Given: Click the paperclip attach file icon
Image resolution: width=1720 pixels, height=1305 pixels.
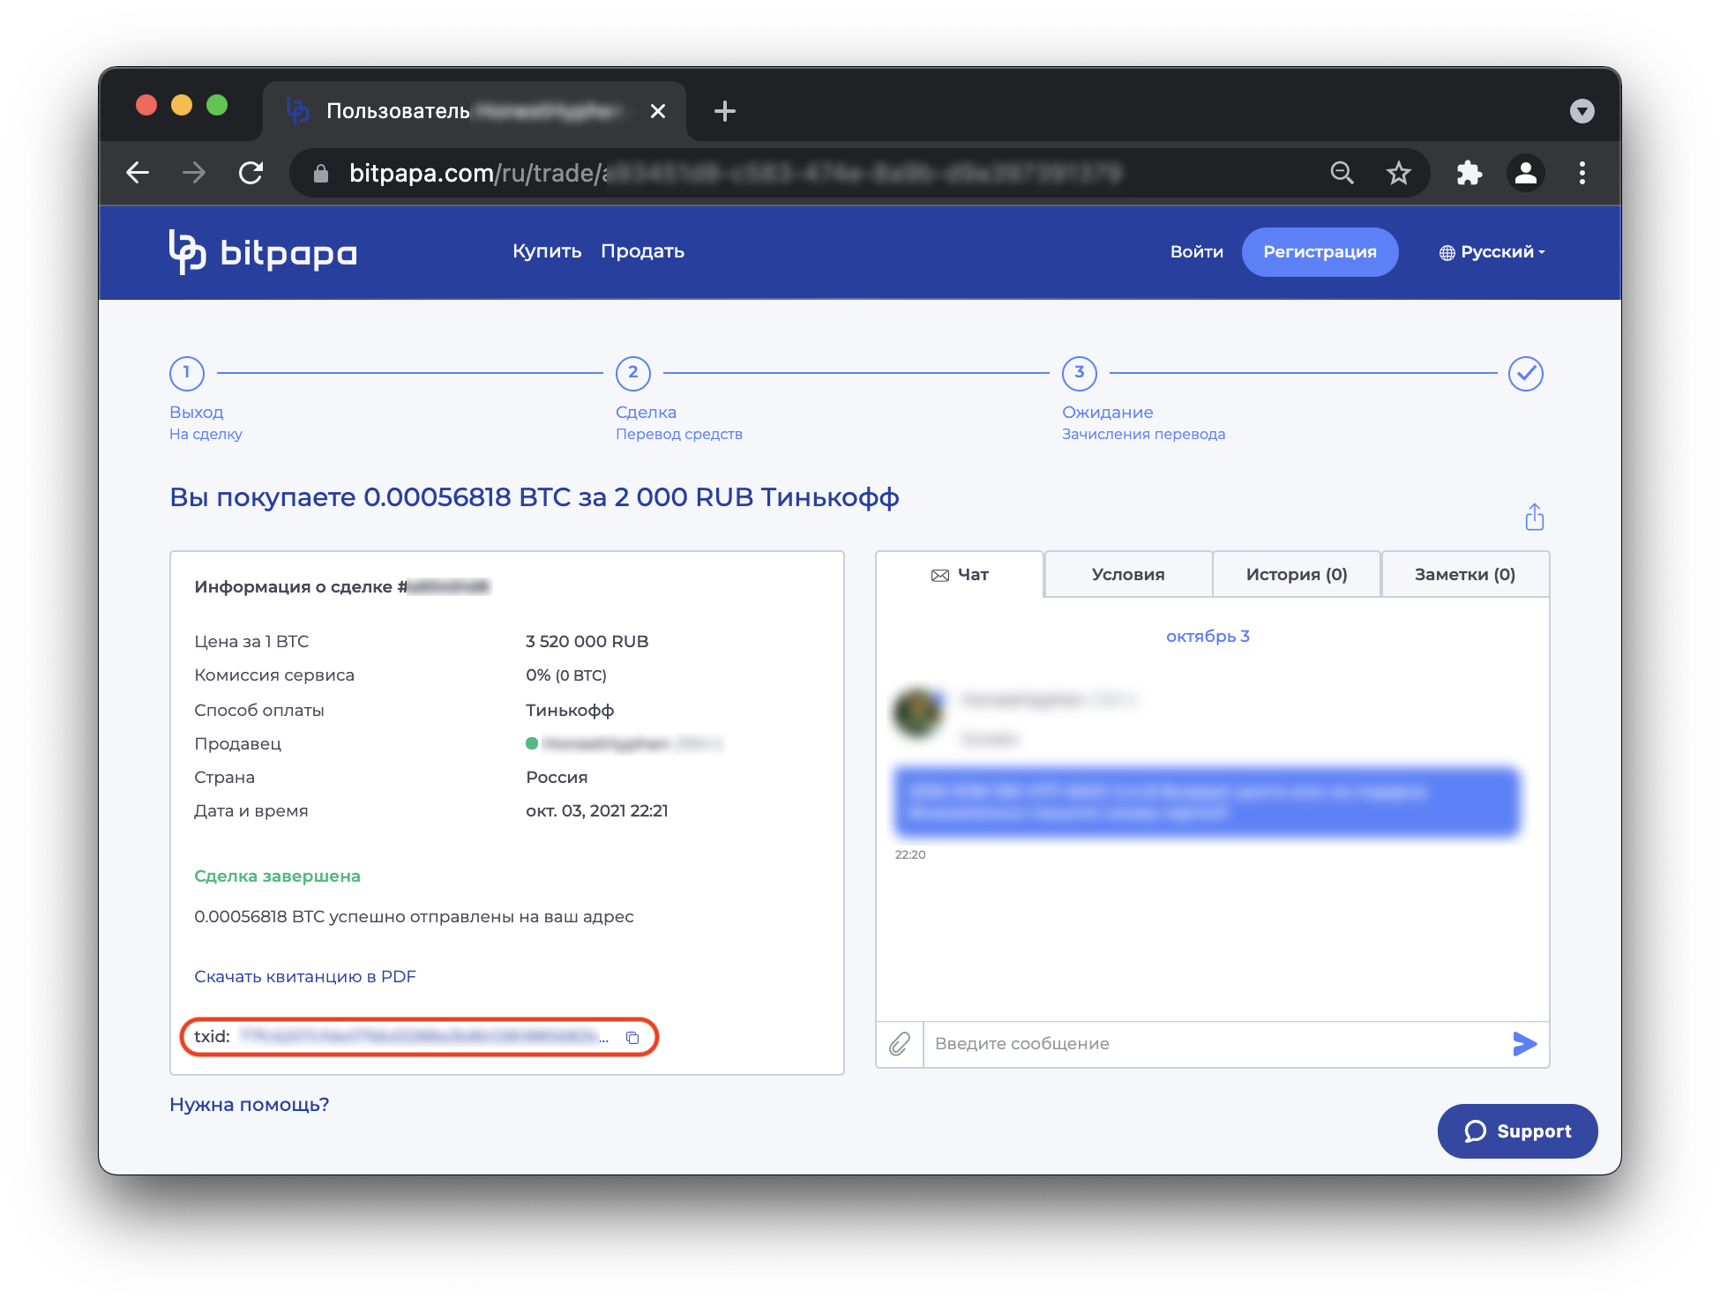Looking at the screenshot, I should (900, 1044).
